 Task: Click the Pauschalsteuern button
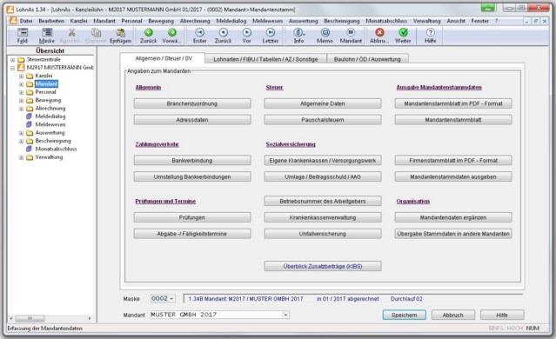tap(323, 120)
